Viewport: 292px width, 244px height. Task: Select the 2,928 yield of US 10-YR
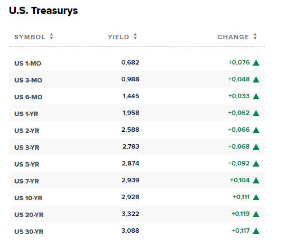(130, 197)
